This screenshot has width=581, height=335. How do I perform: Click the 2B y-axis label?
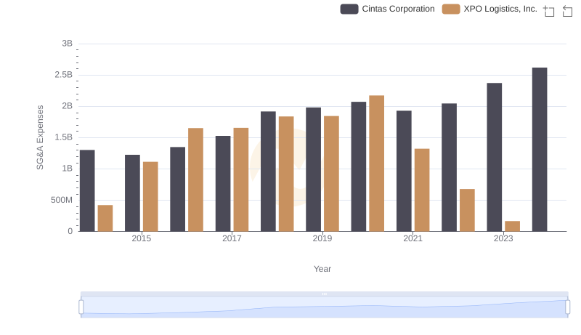(x=68, y=106)
